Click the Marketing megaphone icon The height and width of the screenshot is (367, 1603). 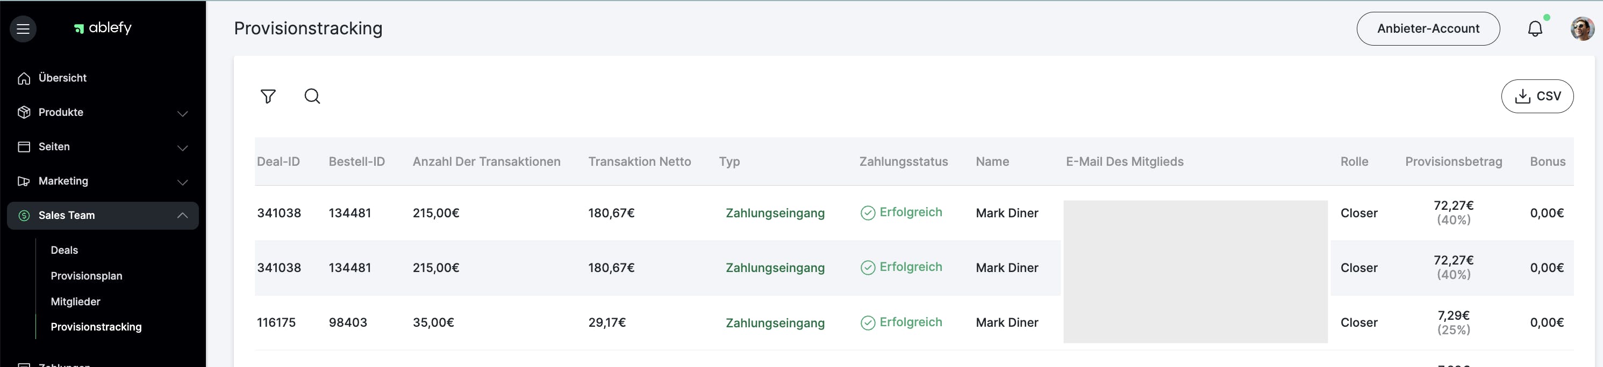click(x=23, y=181)
